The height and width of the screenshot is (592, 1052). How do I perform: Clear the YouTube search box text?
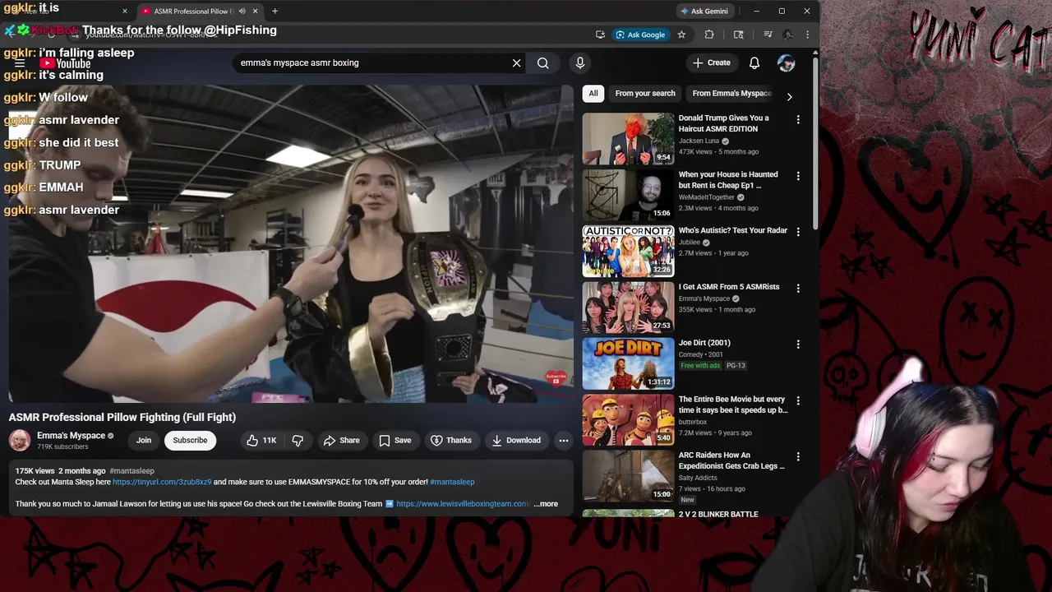516,62
